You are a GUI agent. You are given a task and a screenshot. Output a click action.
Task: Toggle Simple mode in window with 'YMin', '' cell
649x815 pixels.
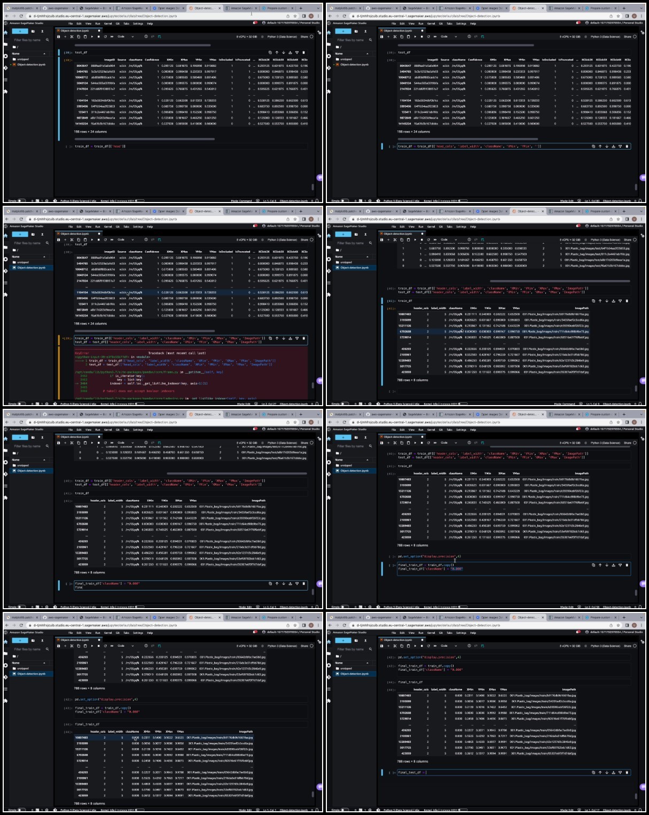click(x=344, y=201)
